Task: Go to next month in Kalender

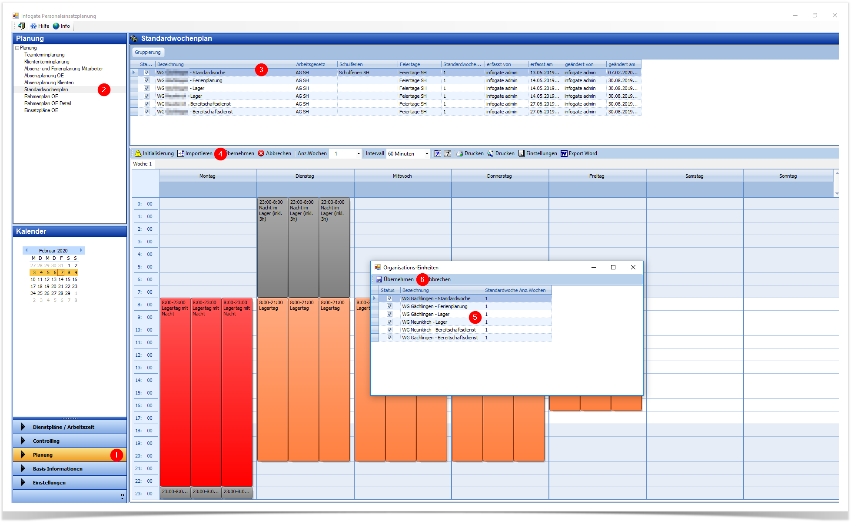Action: [x=81, y=250]
